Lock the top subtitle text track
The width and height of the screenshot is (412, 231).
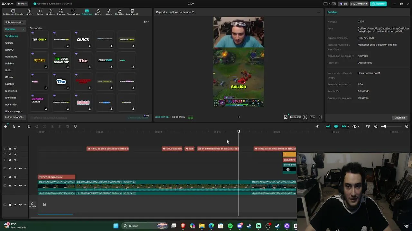tap(10, 149)
